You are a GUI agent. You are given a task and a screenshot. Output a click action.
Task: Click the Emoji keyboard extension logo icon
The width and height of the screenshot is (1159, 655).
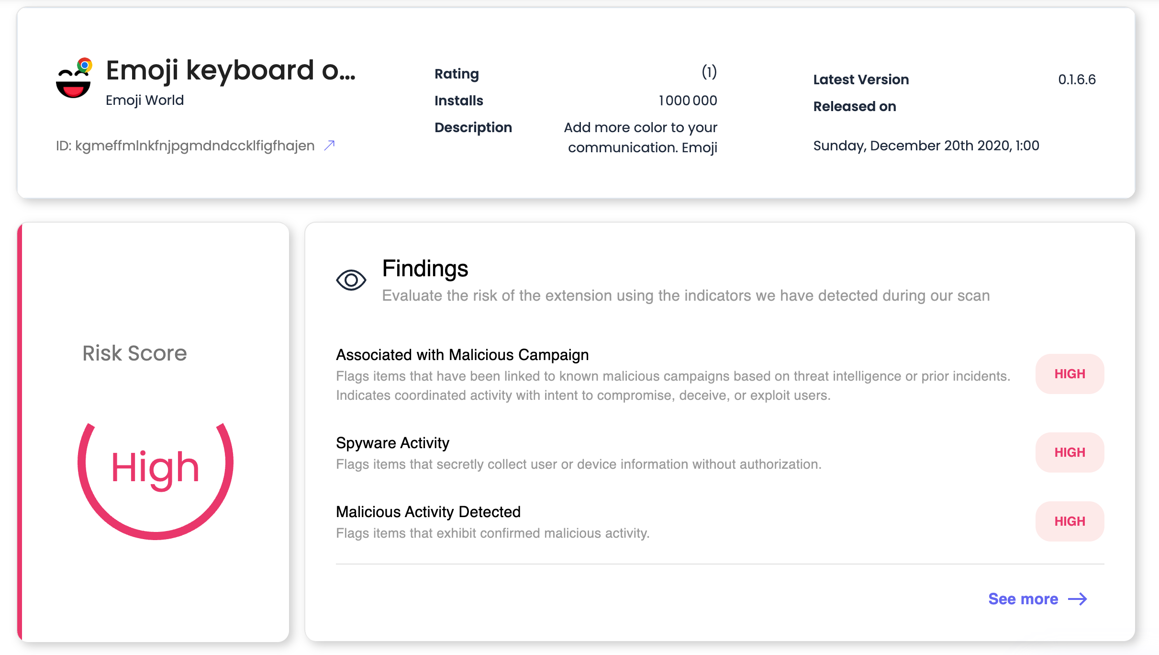(x=74, y=79)
